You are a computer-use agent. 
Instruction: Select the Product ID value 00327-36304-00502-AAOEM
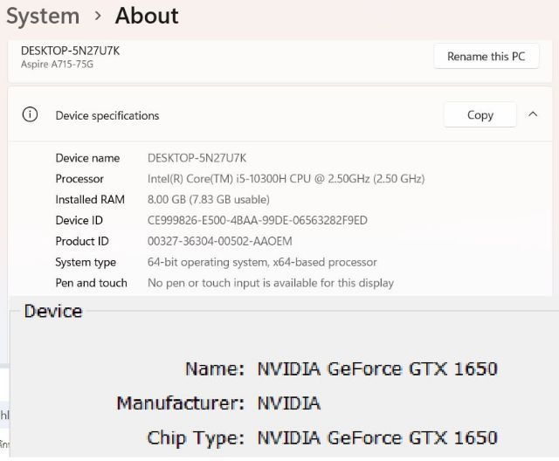pyautogui.click(x=219, y=241)
